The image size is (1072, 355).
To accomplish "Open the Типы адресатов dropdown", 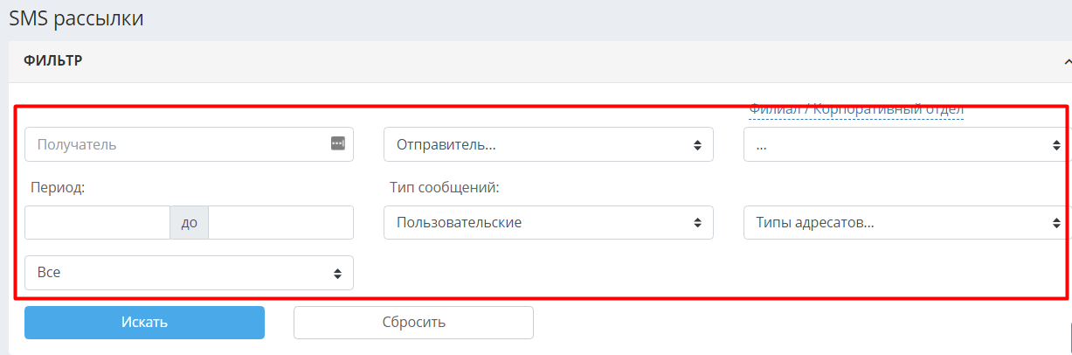I will pos(908,223).
